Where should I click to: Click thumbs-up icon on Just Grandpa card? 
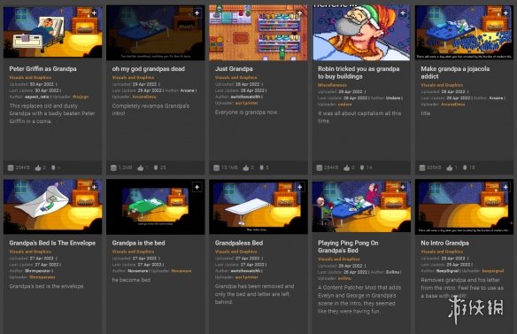click(x=245, y=167)
